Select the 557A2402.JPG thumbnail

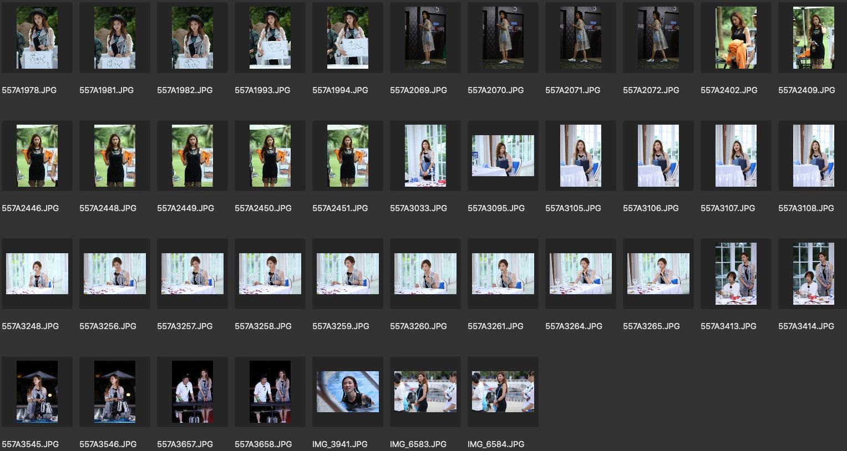(736, 38)
